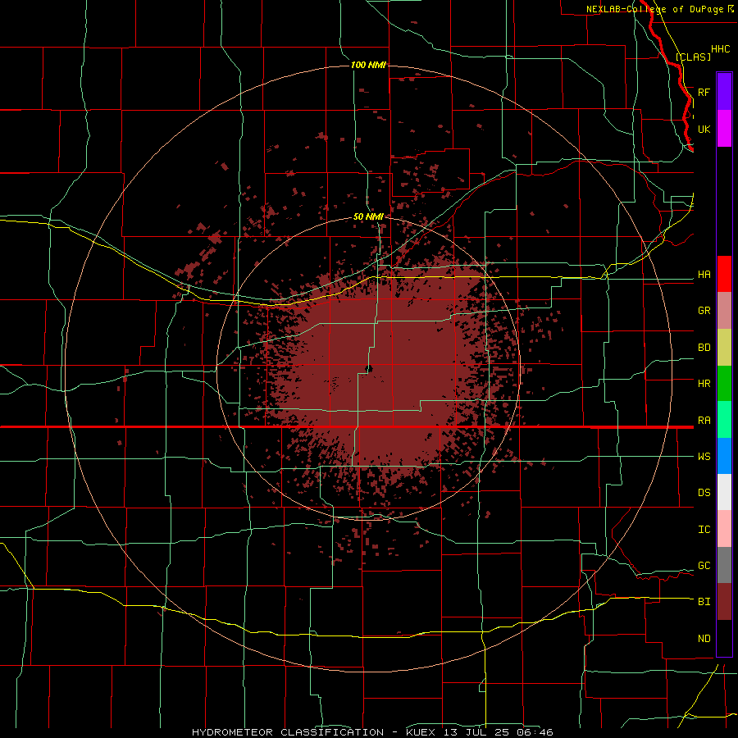
Task: Click the "HYDROMETEOR CLASSIFICATION" caption
Action: click(288, 732)
